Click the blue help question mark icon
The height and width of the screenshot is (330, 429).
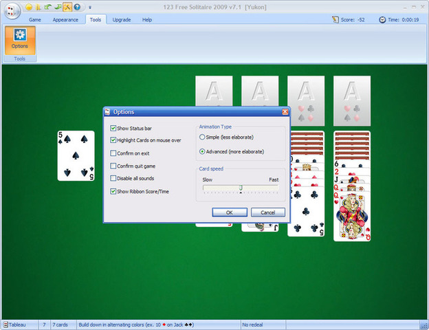(x=77, y=7)
